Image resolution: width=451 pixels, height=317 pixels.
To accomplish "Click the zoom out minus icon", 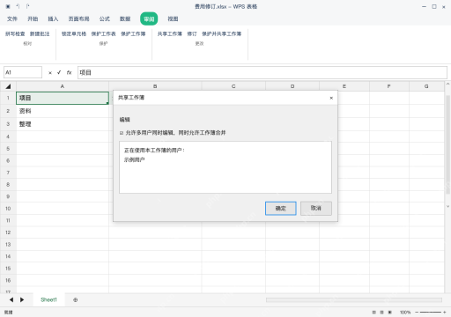I will 417,312.
